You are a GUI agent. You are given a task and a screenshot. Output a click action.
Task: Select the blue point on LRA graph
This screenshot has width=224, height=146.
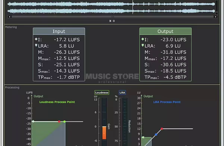click(156, 134)
